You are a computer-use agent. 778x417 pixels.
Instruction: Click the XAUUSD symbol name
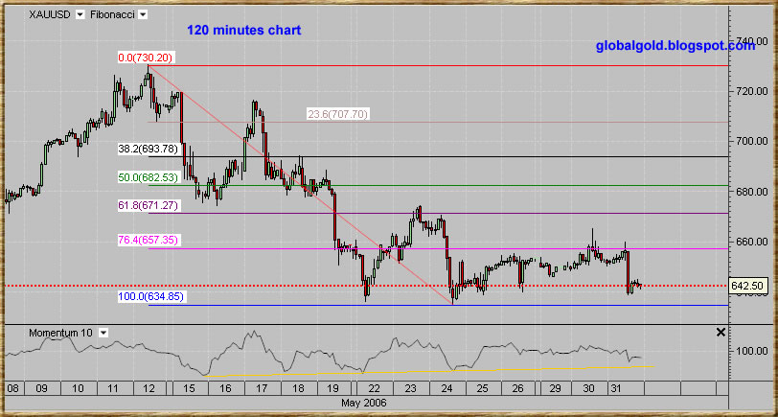point(48,15)
